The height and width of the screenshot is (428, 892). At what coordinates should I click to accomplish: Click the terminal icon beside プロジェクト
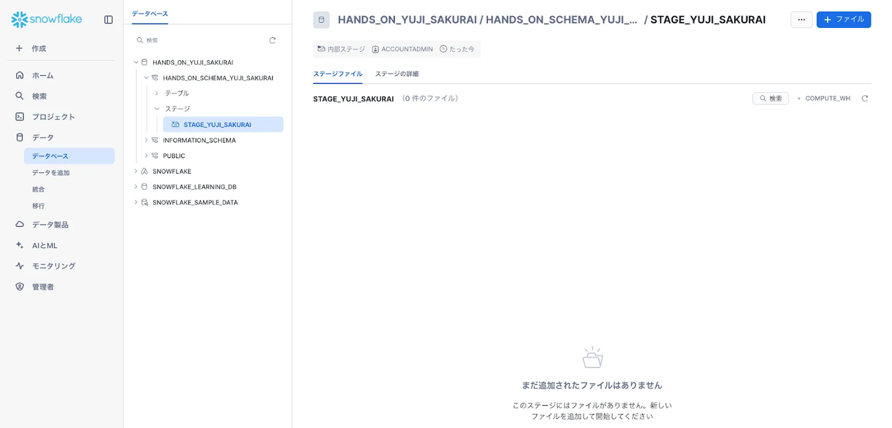20,116
